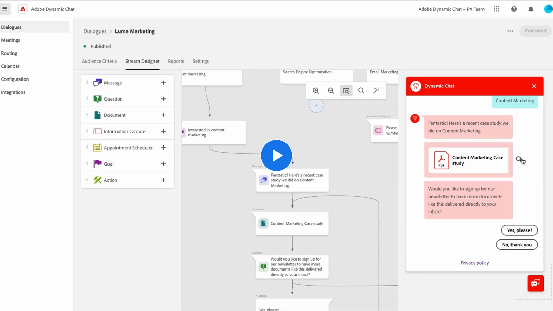
Task: Click the Dynamic Chat header bot icon
Action: [x=416, y=86]
